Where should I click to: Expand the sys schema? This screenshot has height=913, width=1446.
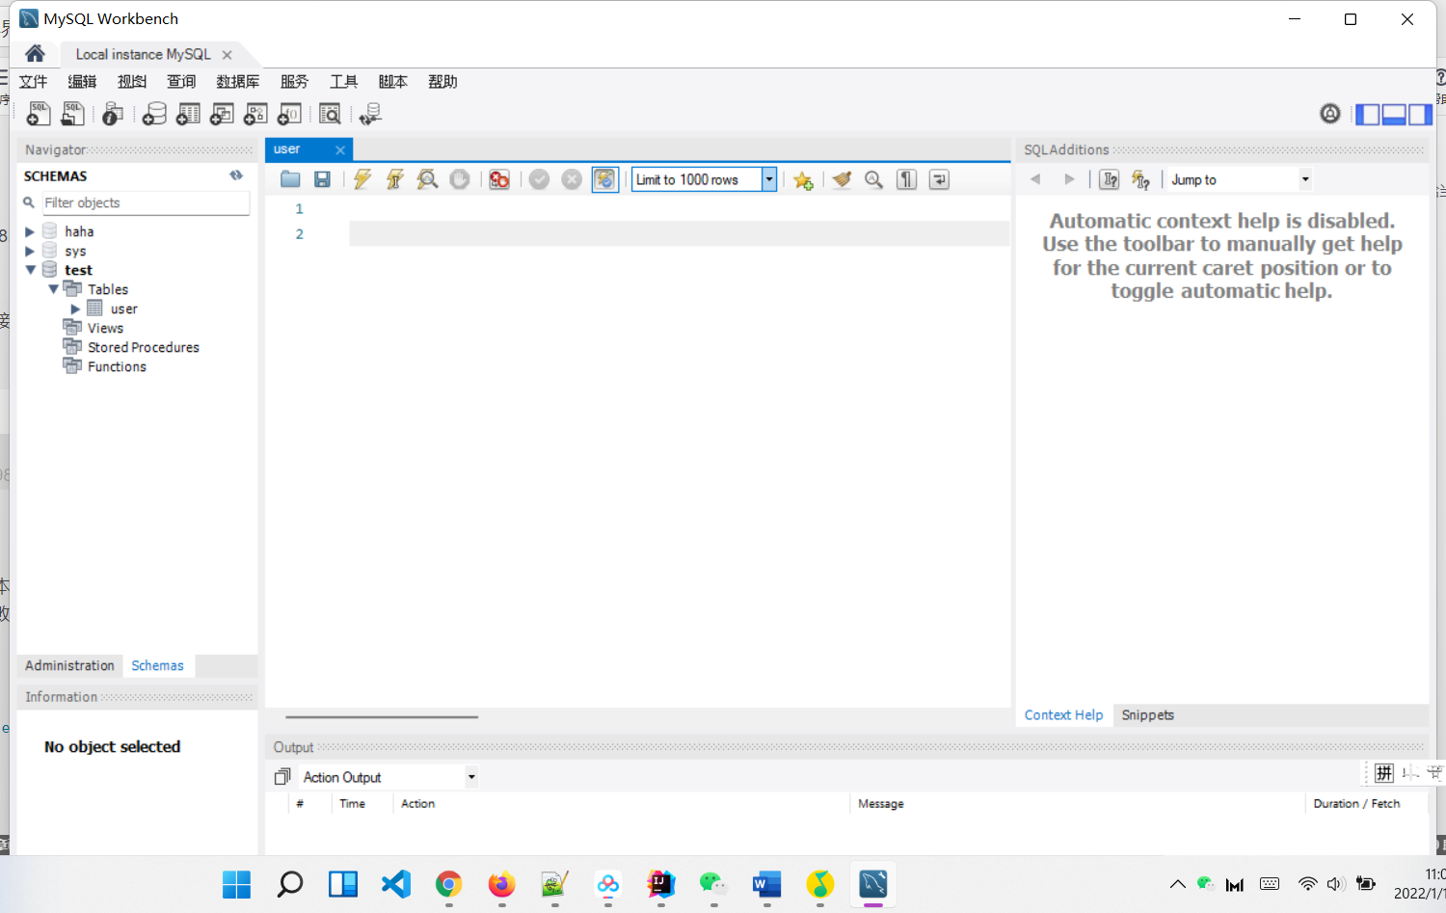coord(30,251)
